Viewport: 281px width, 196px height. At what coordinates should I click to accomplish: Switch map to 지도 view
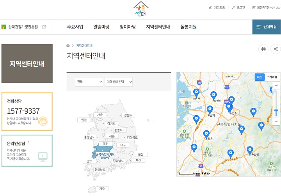pos(260,77)
